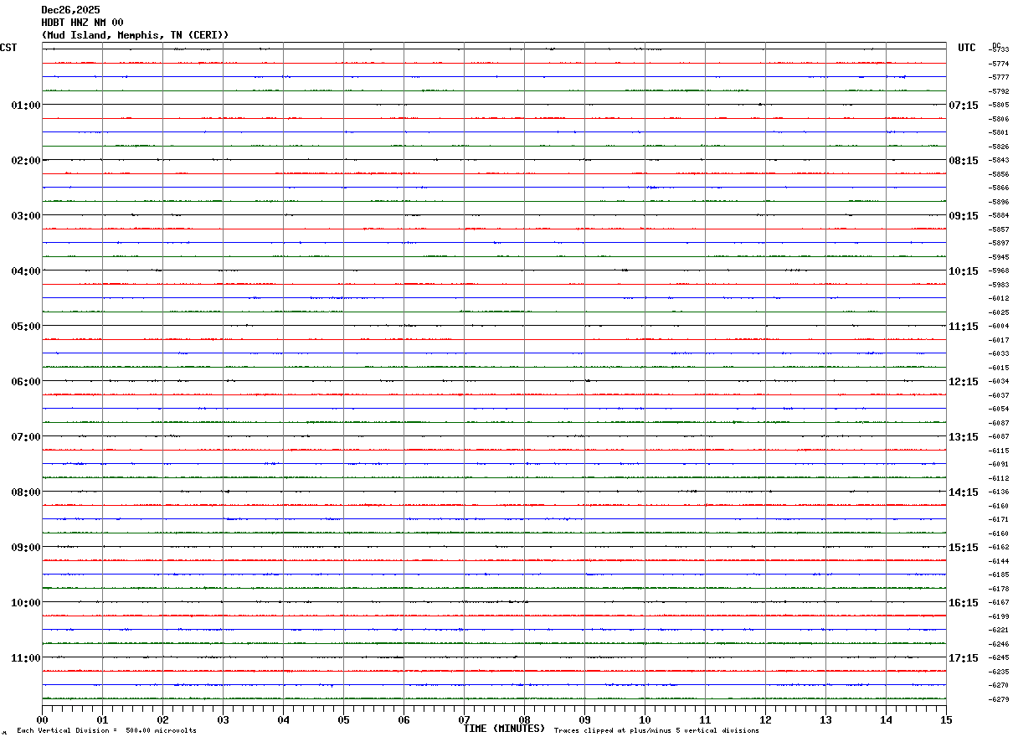Viewport: 1013px width, 742px height.
Task: Click the "01:00" CST row label
Action: (26, 105)
